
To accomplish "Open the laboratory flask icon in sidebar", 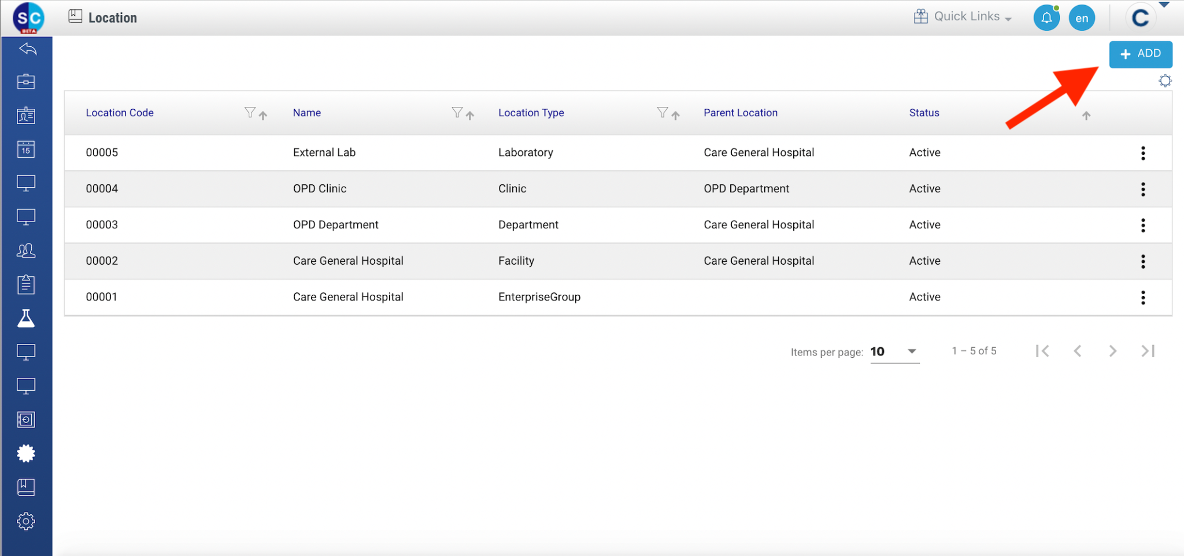I will click(26, 318).
